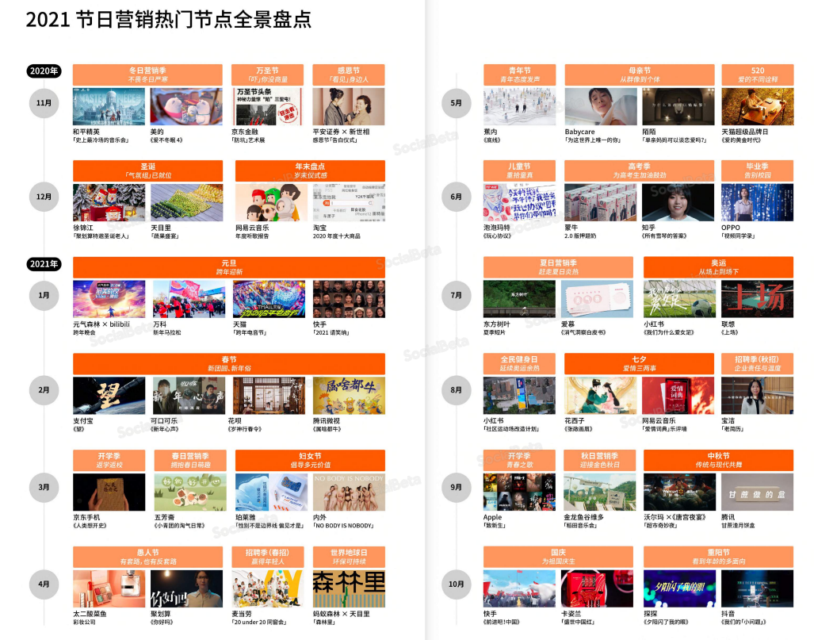This screenshot has width=814, height=640.
Task: Click the 2020年 year tag
Action: tap(44, 71)
